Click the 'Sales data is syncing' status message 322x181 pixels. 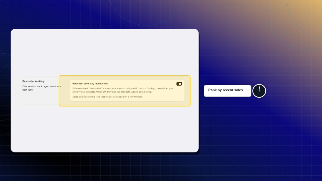pyautogui.click(x=108, y=97)
